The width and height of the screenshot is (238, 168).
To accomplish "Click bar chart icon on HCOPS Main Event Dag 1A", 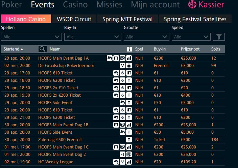I will tap(129, 58).
